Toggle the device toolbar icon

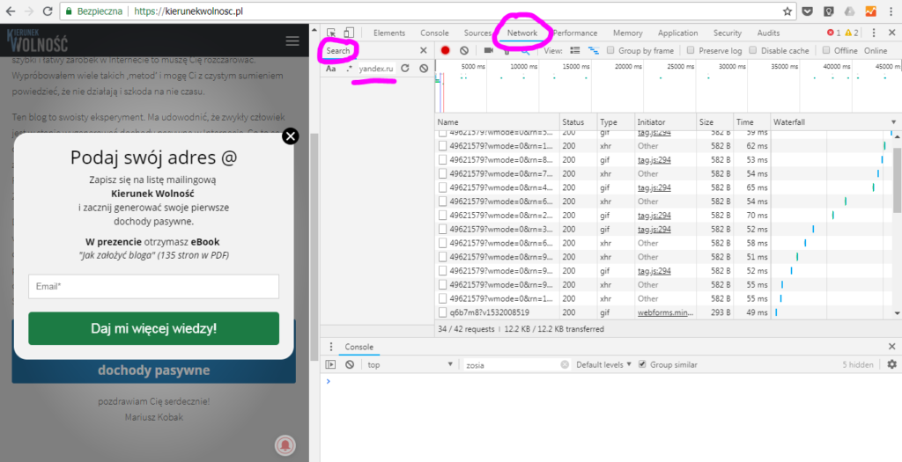click(x=349, y=33)
